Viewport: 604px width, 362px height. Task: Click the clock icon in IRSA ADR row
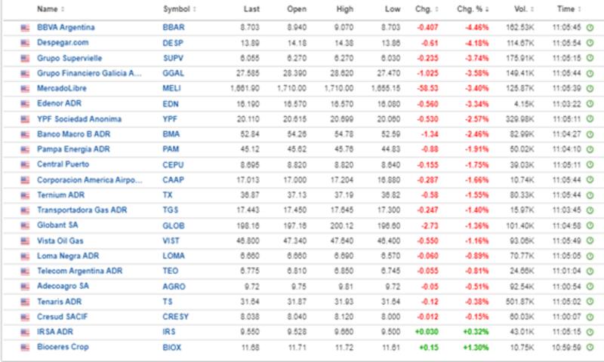pos(590,332)
